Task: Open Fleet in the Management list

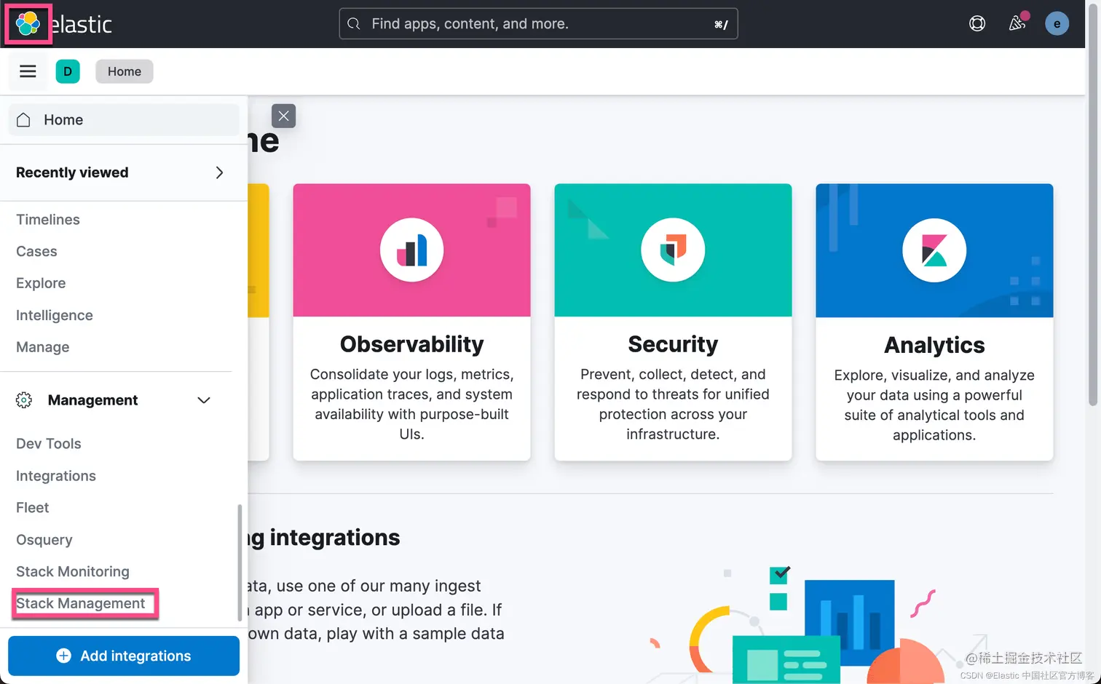Action: point(33,508)
